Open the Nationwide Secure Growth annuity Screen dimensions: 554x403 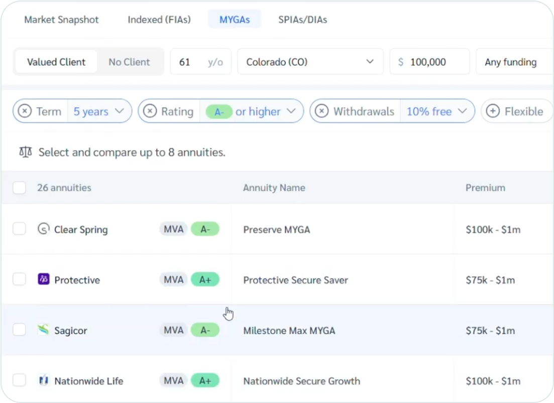click(x=302, y=381)
